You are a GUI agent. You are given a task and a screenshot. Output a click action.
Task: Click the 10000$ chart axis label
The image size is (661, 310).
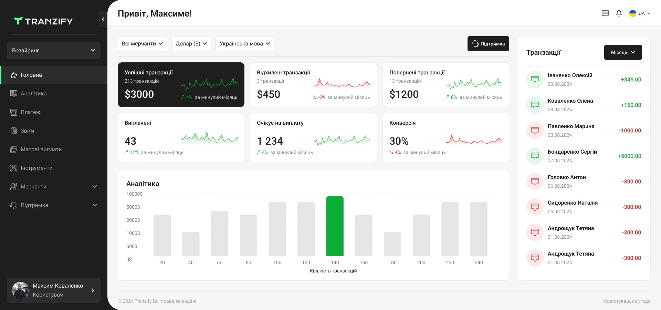pos(134,194)
